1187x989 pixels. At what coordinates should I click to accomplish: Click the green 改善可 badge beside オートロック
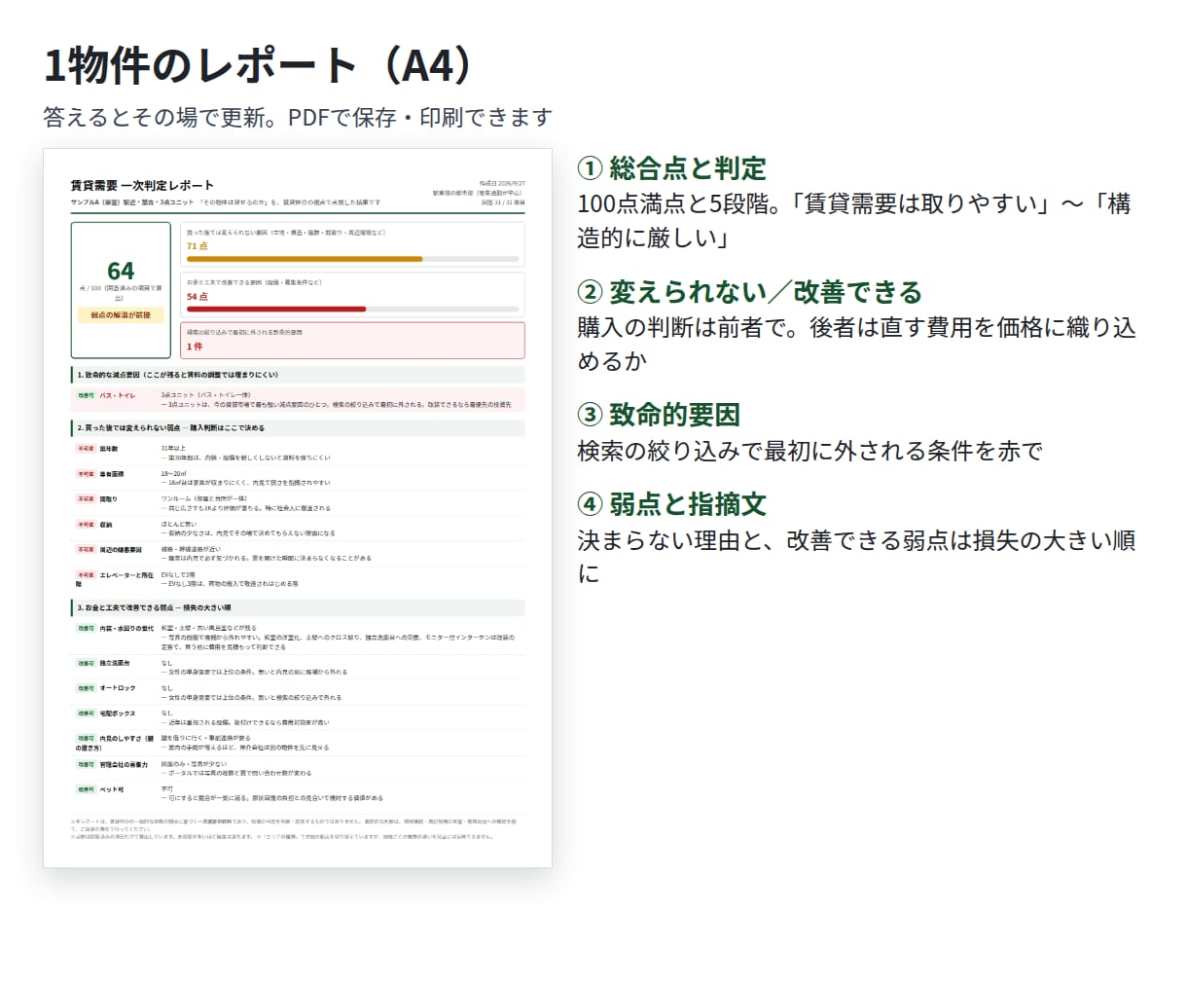[x=86, y=688]
